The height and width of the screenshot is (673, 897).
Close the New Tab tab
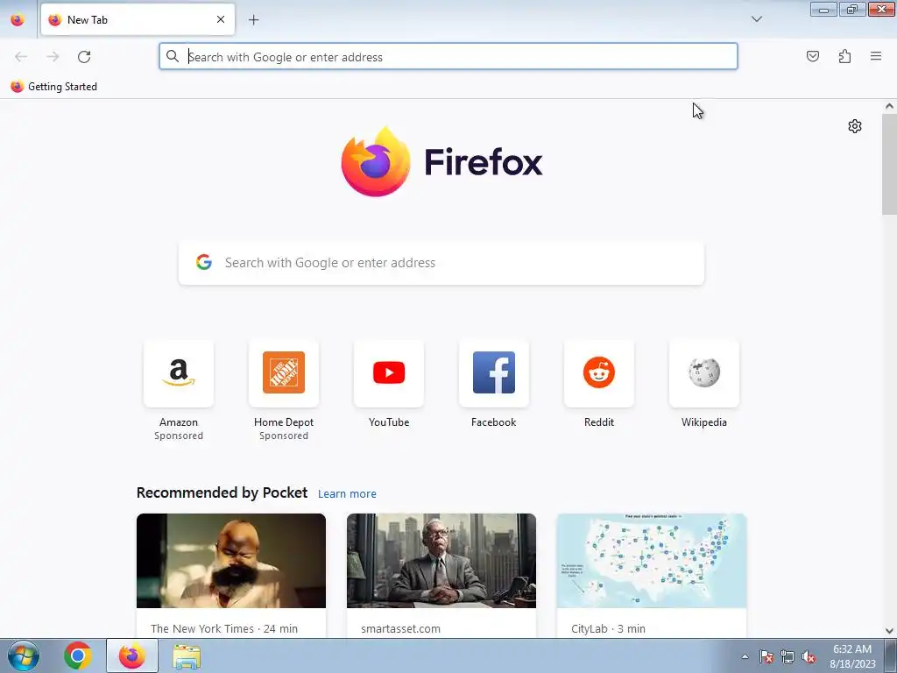pyautogui.click(x=221, y=19)
